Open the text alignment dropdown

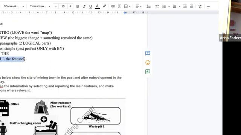point(139,6)
